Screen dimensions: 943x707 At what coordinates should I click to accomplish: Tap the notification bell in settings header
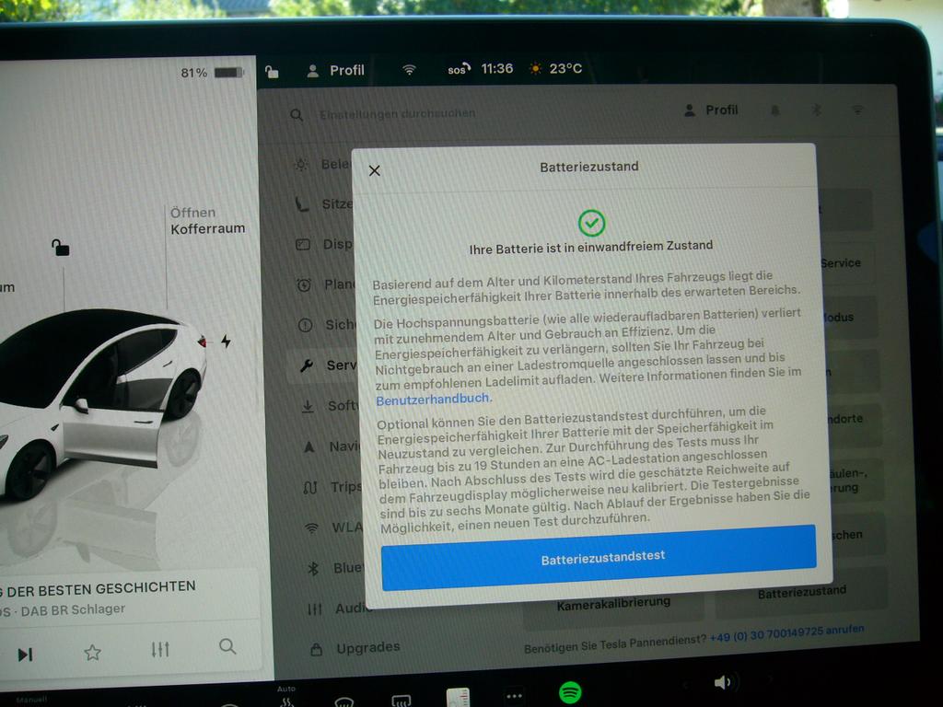[x=775, y=110]
